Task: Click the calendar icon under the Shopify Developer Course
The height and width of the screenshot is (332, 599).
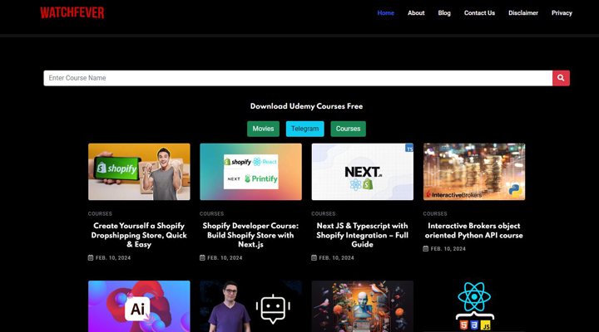Action: click(x=202, y=257)
